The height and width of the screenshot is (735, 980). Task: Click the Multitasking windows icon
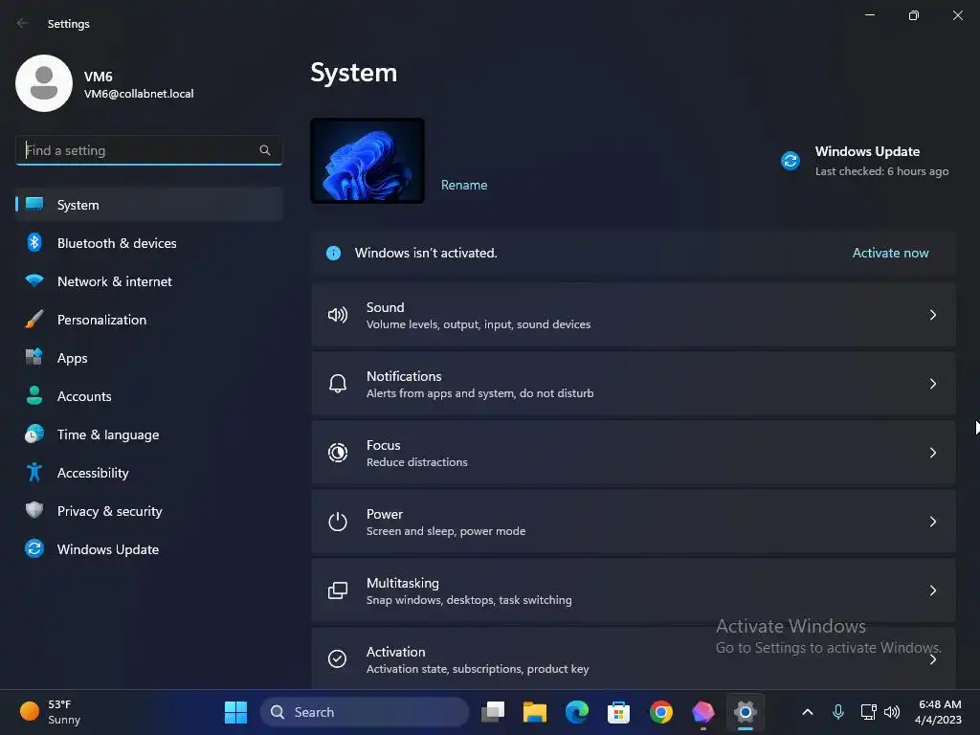tap(338, 590)
